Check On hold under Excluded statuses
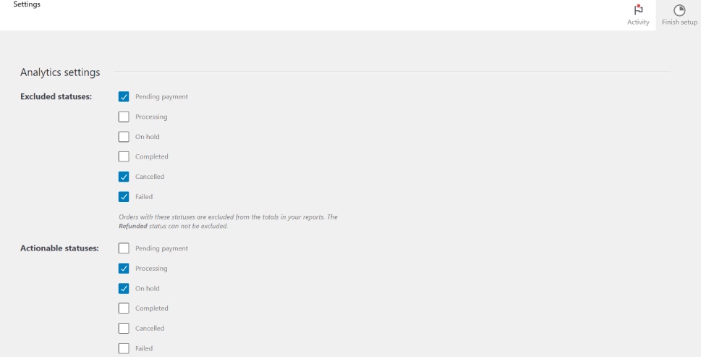Image resolution: width=701 pixels, height=357 pixels. pos(124,137)
